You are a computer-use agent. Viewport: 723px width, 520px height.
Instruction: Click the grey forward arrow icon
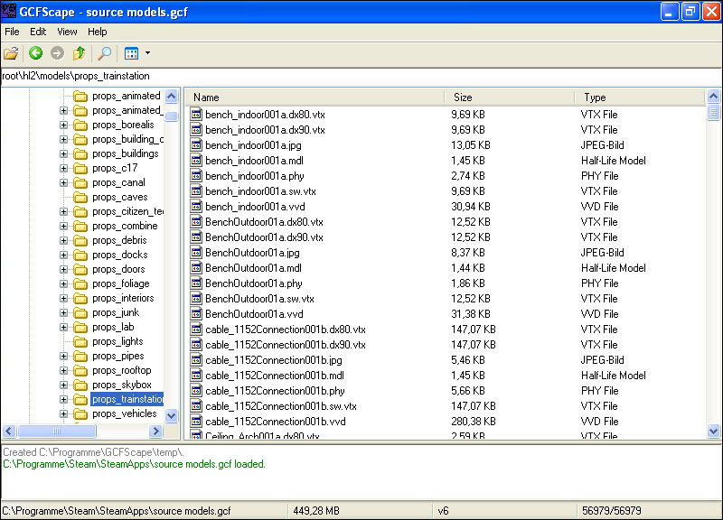pyautogui.click(x=57, y=53)
